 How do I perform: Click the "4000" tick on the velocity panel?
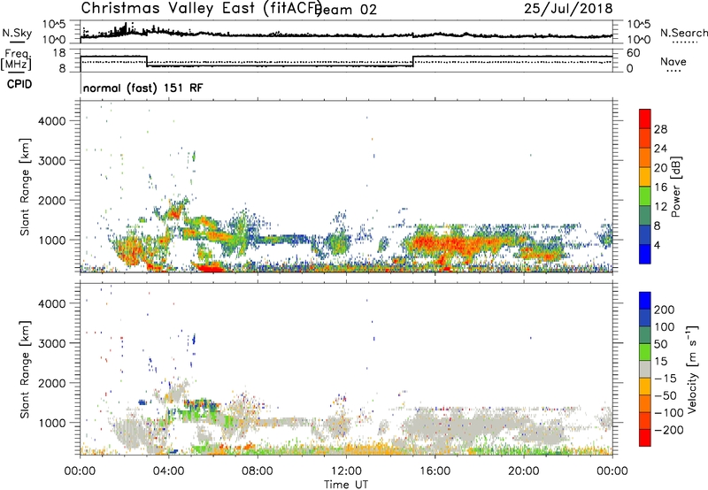(52, 303)
